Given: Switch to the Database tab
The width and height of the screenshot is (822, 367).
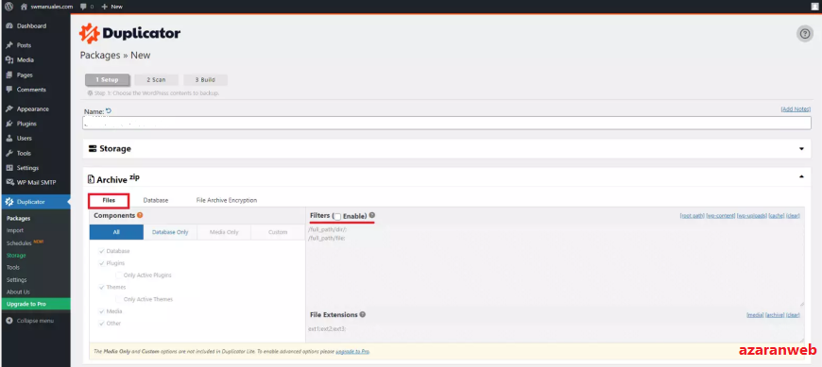Looking at the screenshot, I should tap(156, 201).
